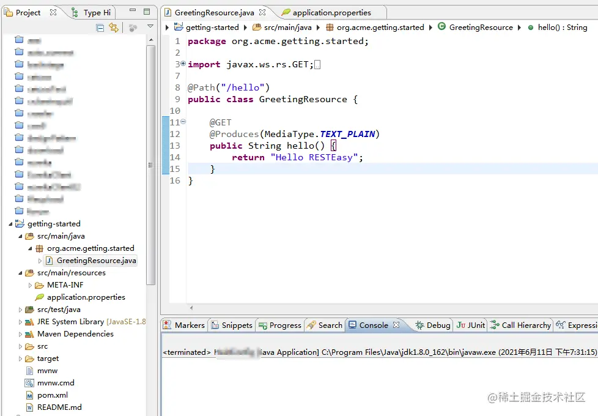The width and height of the screenshot is (598, 416).
Task: Click the Collapse All icon in Project panel
Action: (x=100, y=28)
